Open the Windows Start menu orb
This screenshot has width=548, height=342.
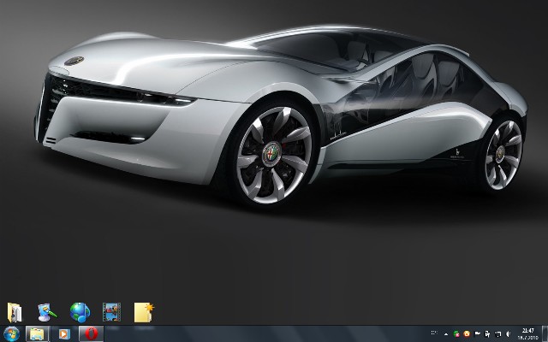[x=12, y=333]
